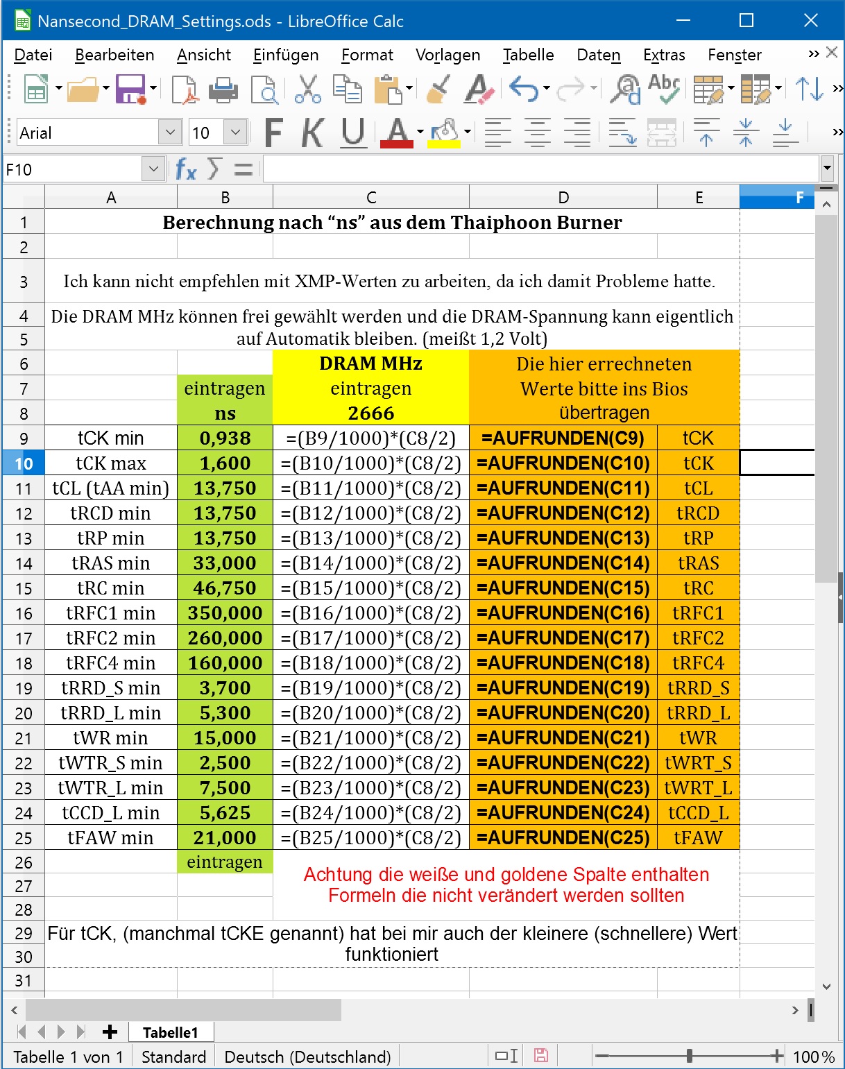
Task: Open the Daten menu
Action: (x=599, y=55)
